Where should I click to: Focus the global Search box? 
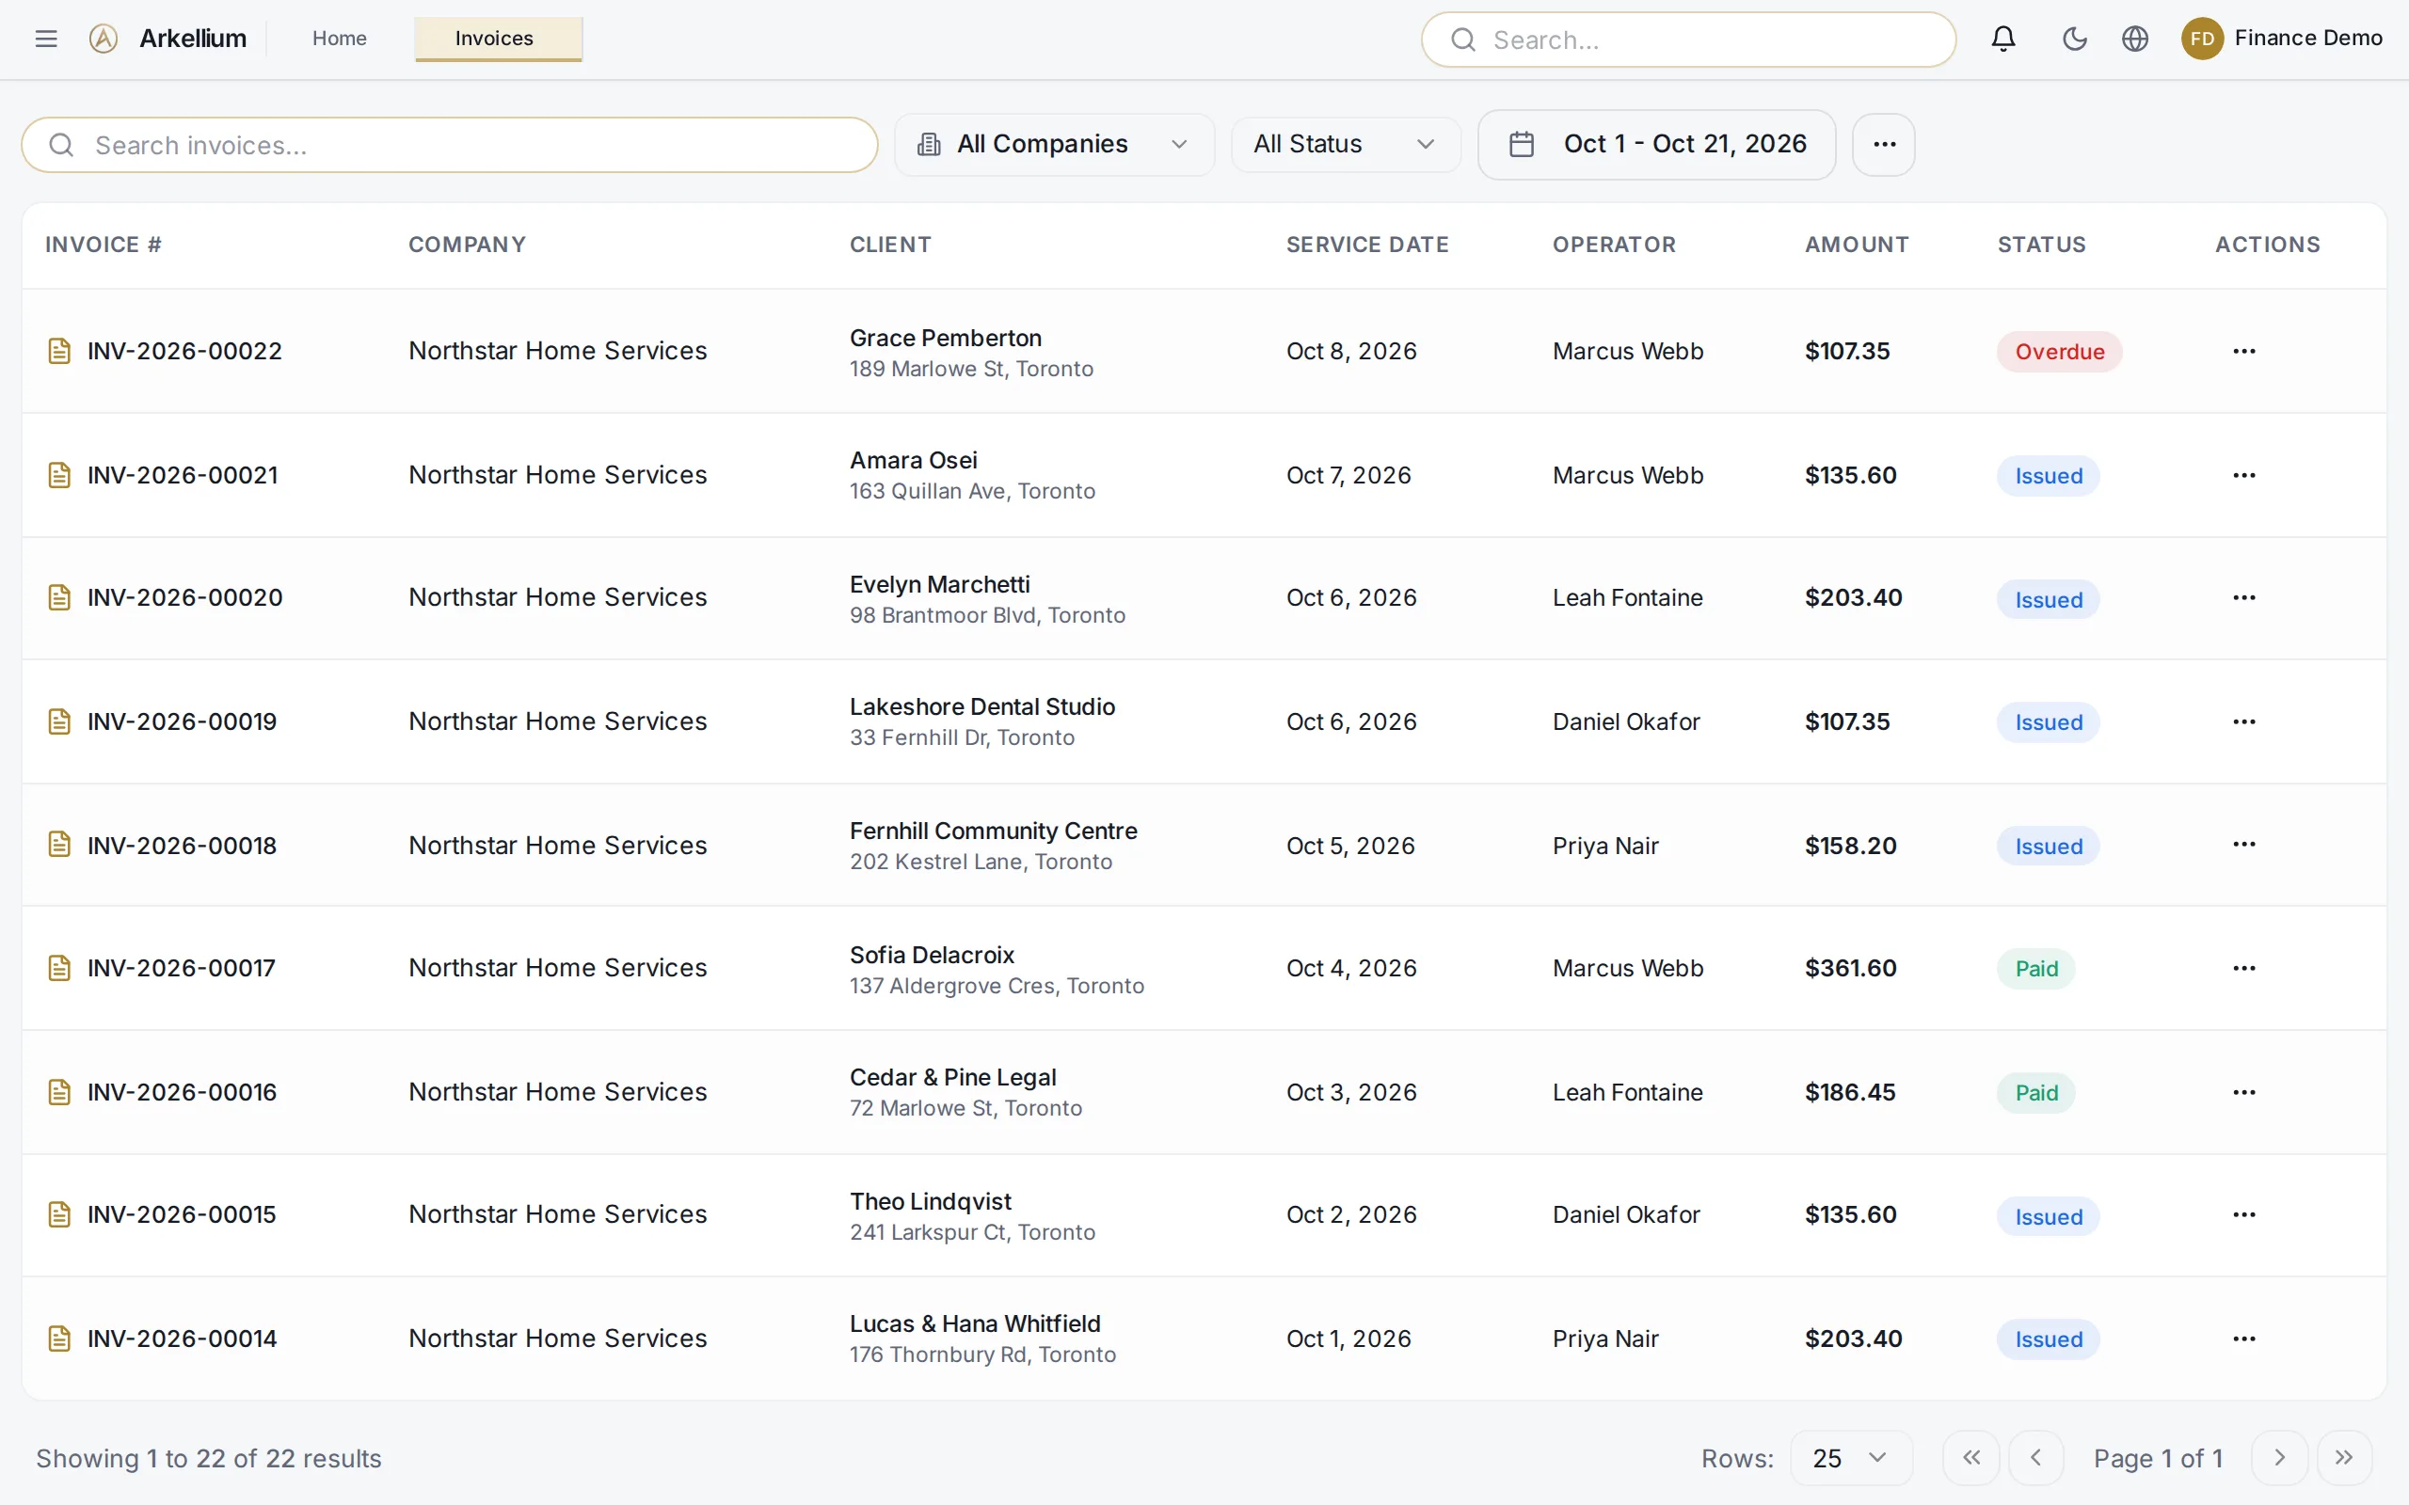pos(1688,40)
